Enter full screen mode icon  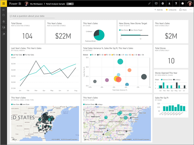tap(149, 4)
